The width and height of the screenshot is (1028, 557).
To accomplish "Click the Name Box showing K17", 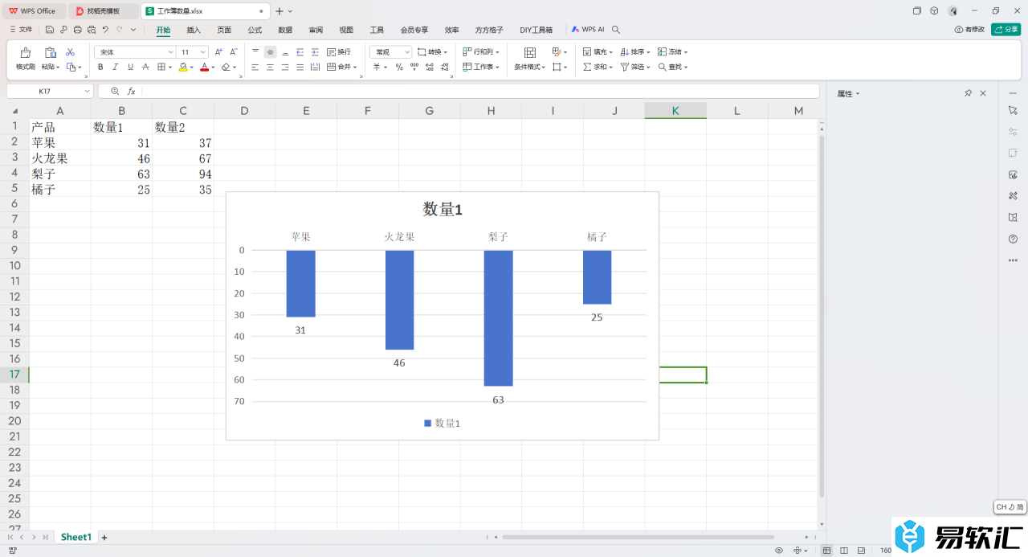I will pos(50,91).
